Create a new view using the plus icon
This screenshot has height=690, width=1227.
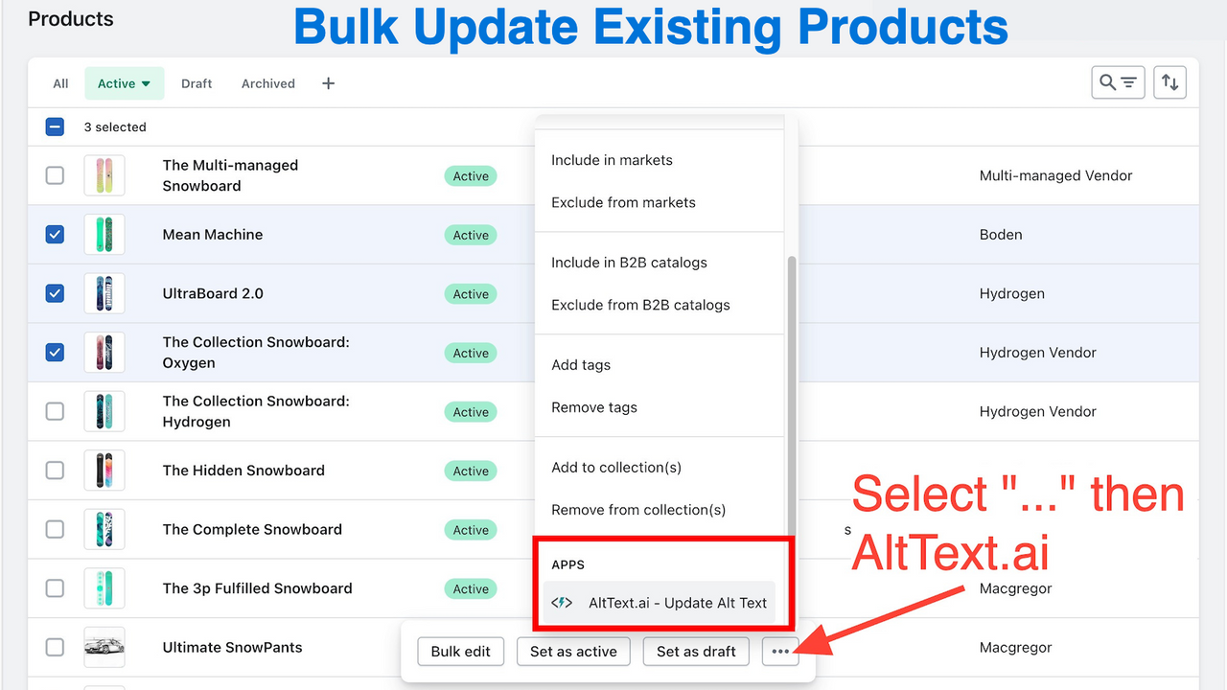click(x=328, y=83)
